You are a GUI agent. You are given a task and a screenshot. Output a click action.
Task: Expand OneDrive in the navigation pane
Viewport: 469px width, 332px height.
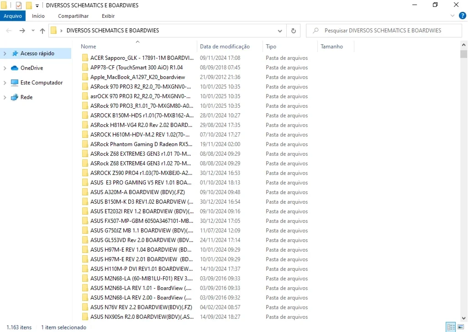point(5,68)
